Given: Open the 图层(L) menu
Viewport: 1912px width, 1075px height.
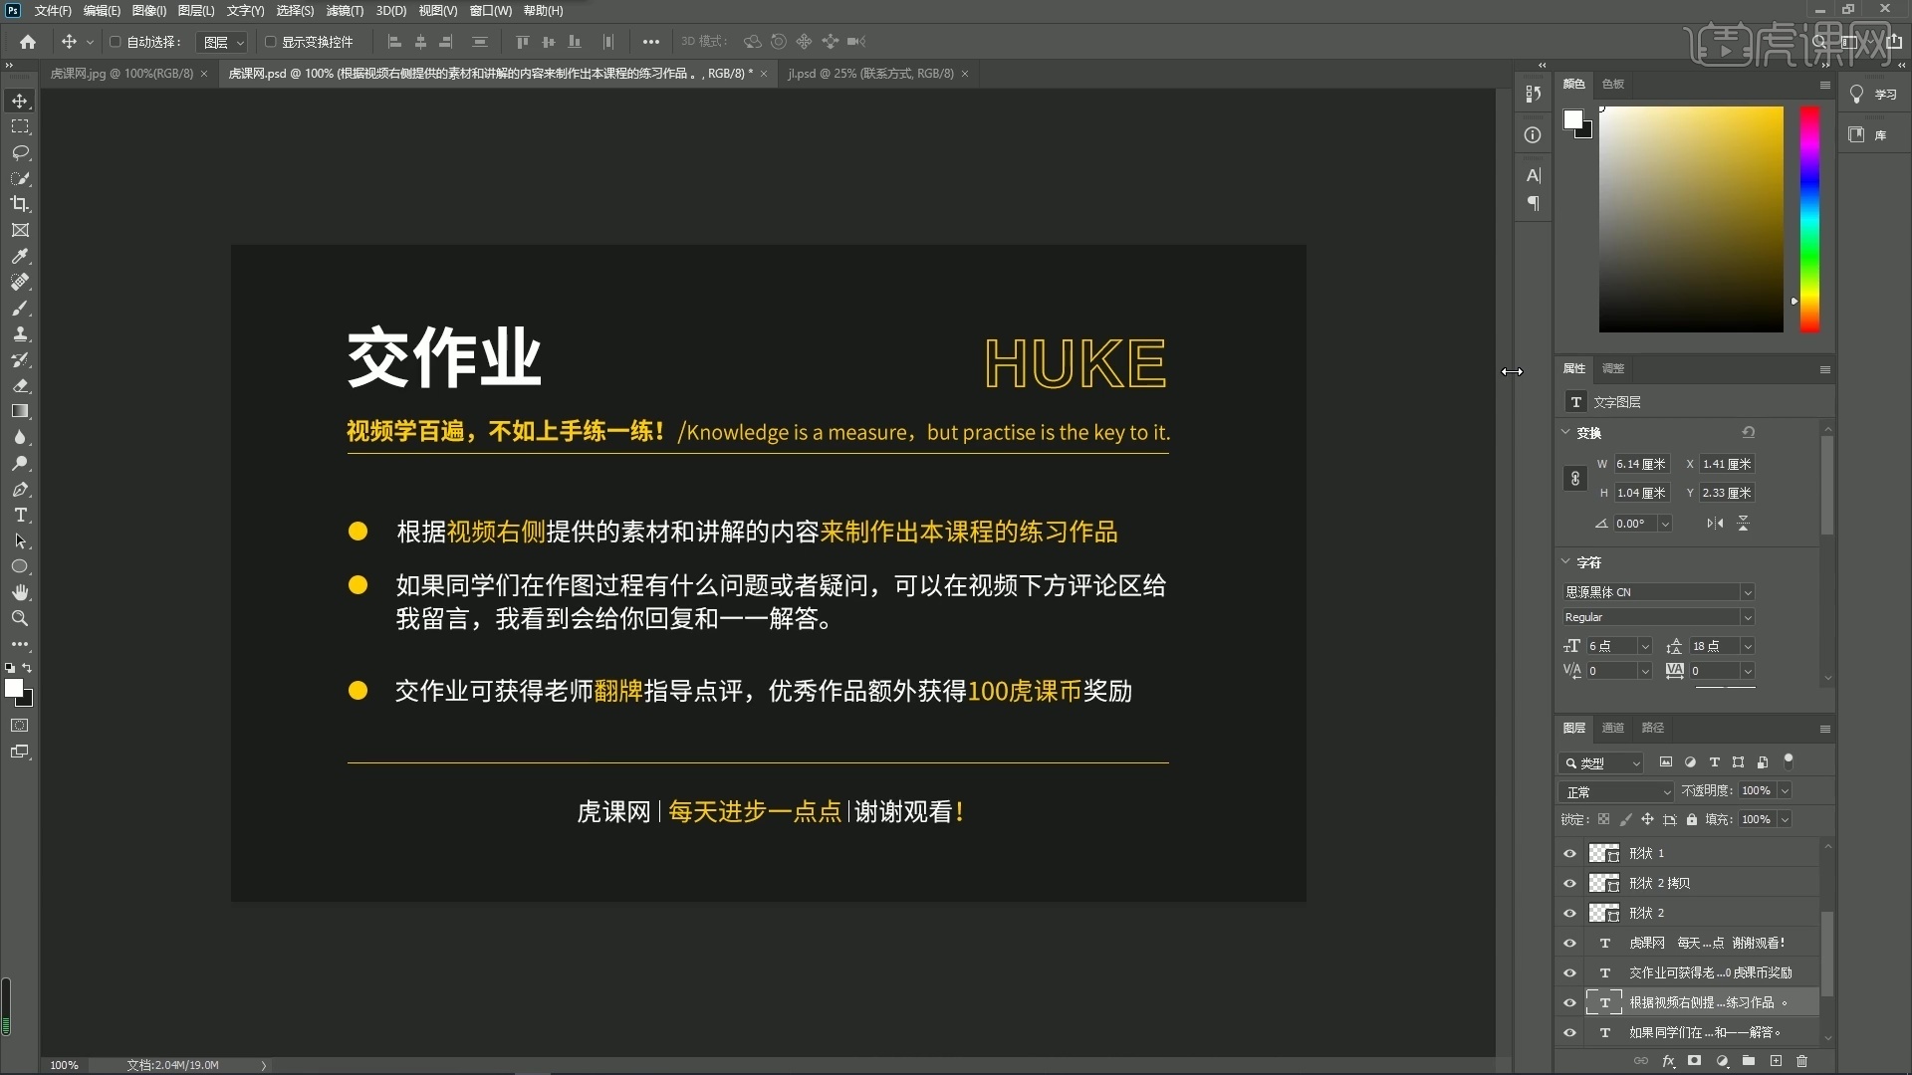Looking at the screenshot, I should click(196, 11).
